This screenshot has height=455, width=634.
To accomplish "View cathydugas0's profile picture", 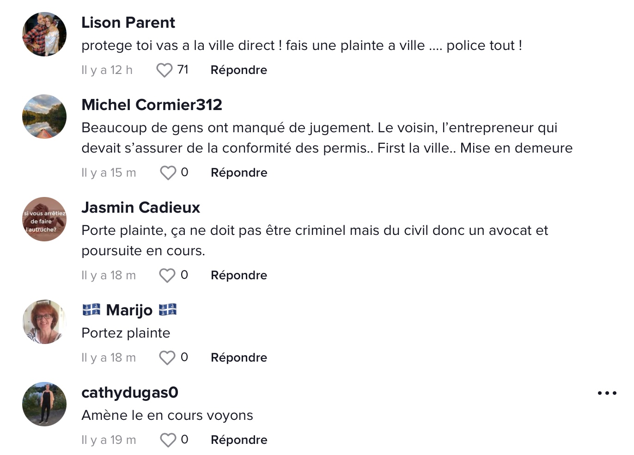I will 44,404.
